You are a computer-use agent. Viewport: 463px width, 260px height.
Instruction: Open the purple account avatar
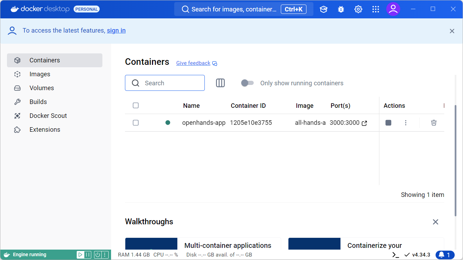393,9
